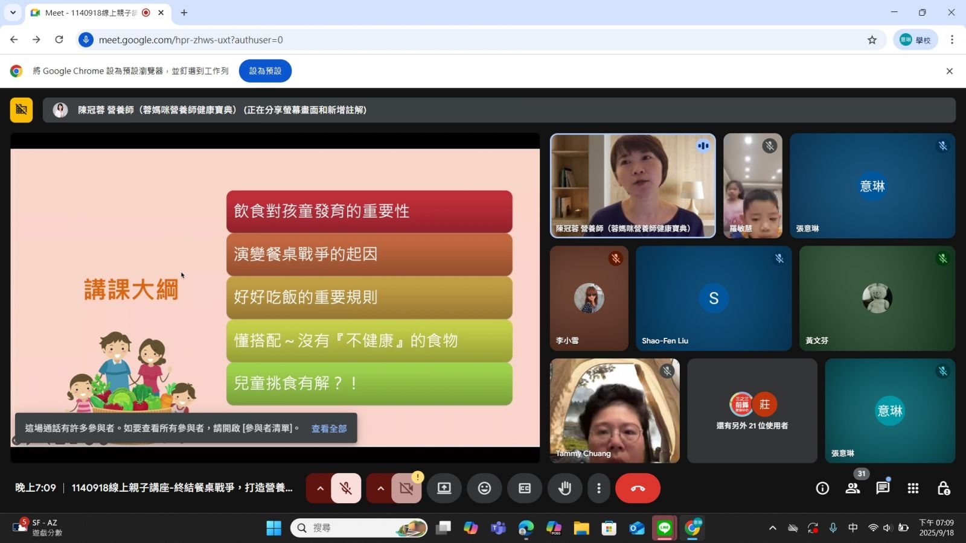Open a new browser tab
Screen dimensions: 966x543
184,13
